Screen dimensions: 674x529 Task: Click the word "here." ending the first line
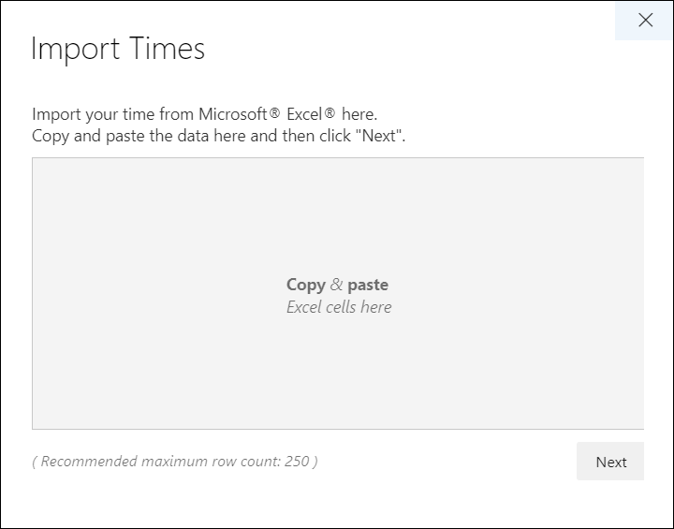[x=359, y=114]
